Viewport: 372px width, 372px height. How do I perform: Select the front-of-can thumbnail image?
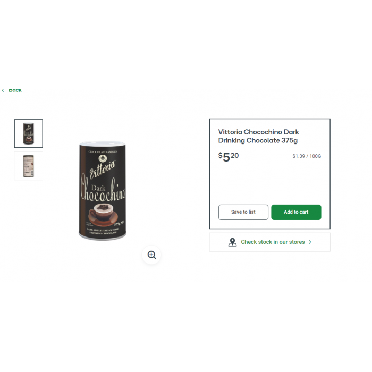coord(29,133)
